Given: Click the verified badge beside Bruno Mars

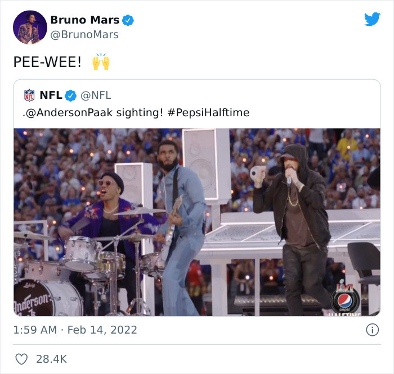Looking at the screenshot, I should 128,20.
